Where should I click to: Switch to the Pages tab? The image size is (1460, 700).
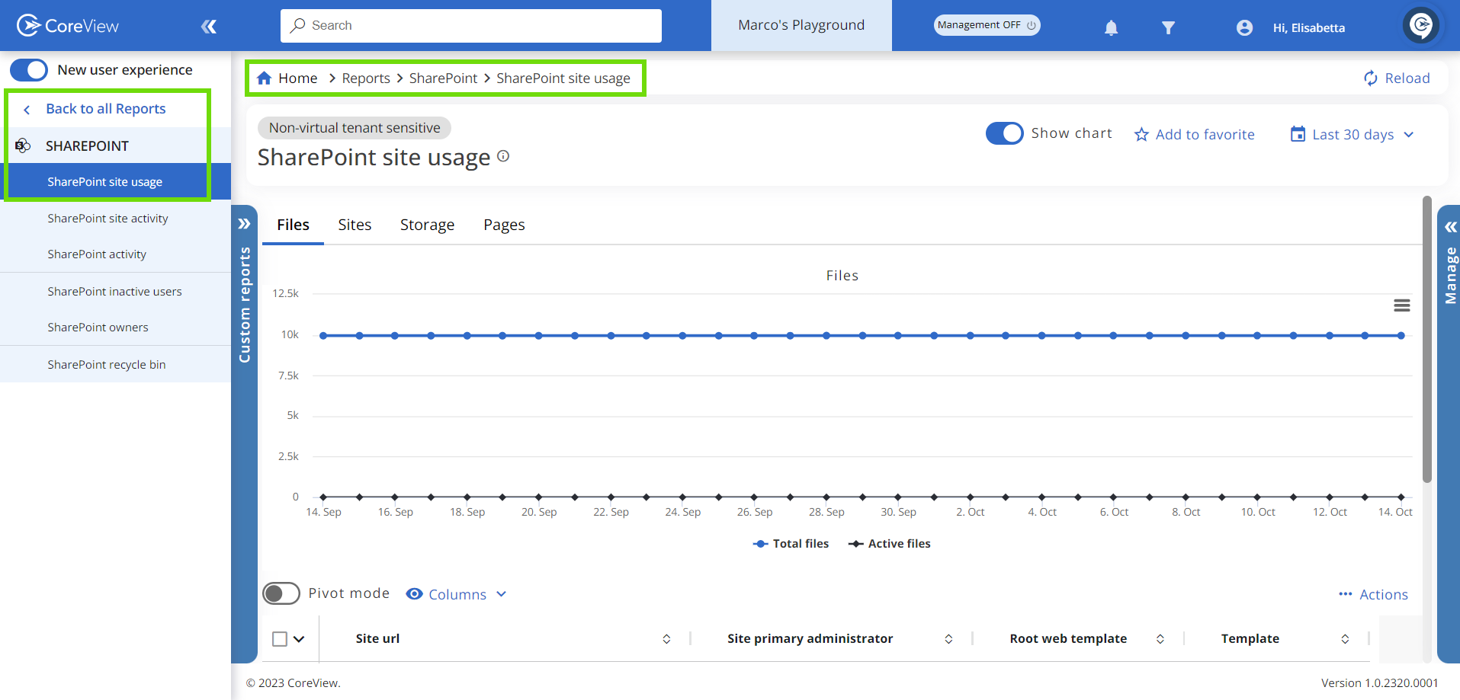(504, 225)
